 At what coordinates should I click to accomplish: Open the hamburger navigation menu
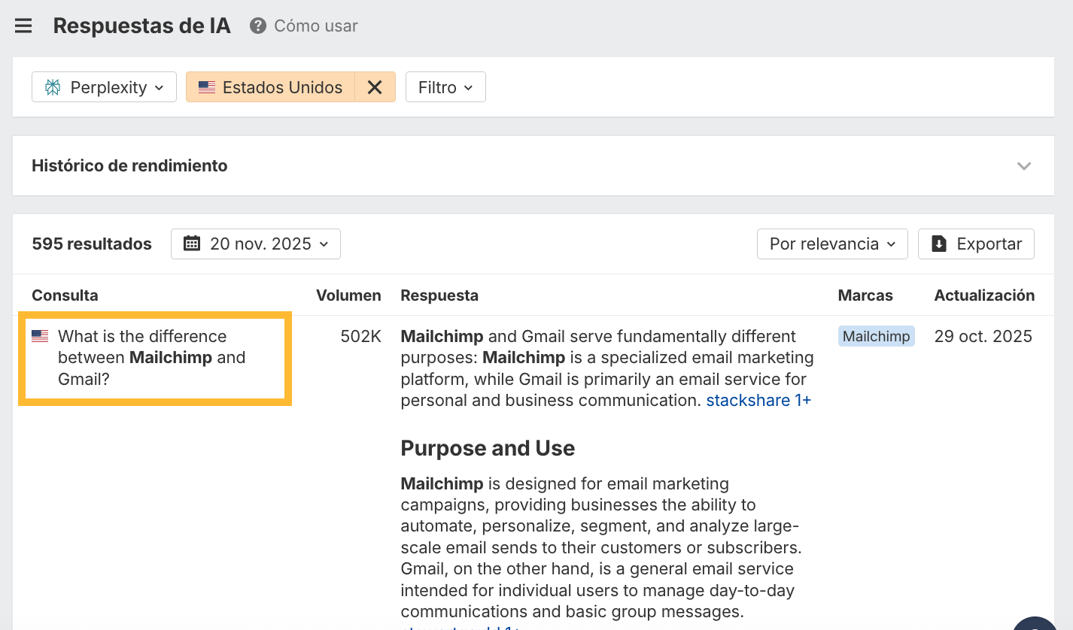pyautogui.click(x=23, y=26)
